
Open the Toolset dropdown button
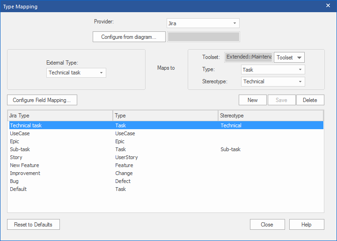click(289, 58)
